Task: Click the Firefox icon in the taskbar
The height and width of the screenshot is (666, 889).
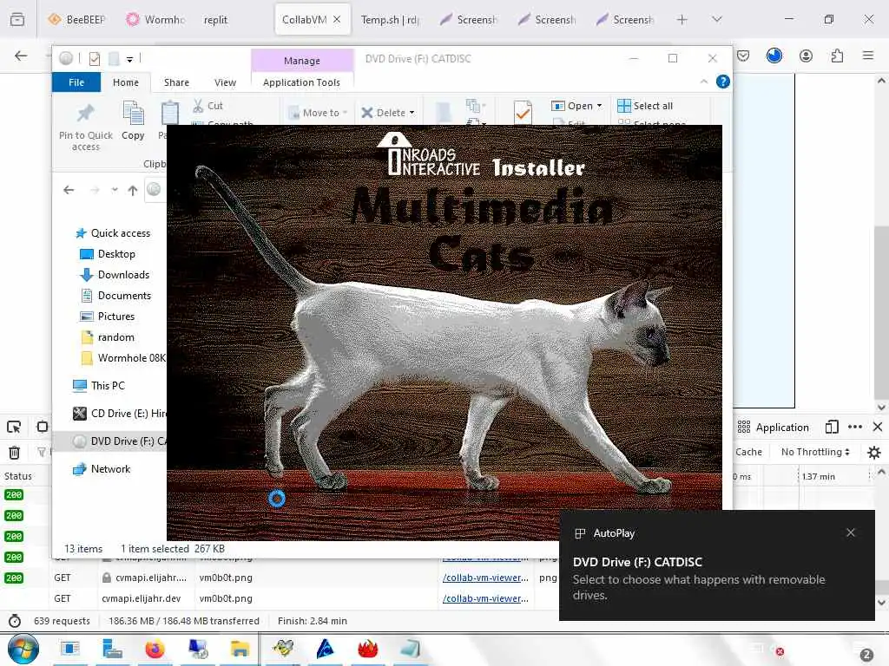Action: pos(155,649)
